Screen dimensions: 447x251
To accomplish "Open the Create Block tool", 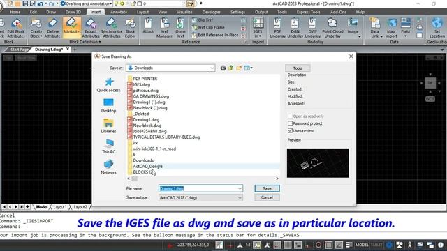I will click(x=36, y=28).
